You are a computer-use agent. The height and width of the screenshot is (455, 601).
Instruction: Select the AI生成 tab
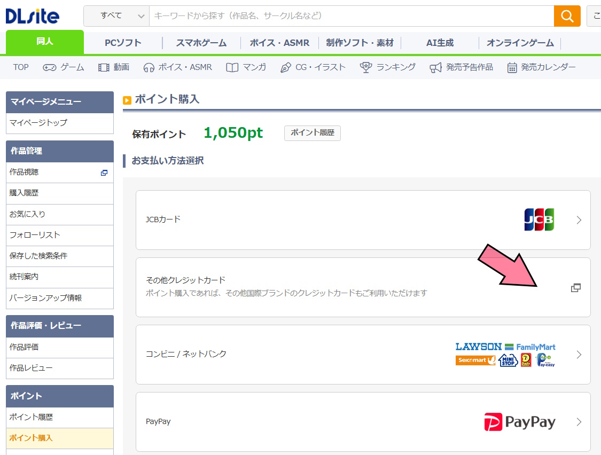point(439,42)
